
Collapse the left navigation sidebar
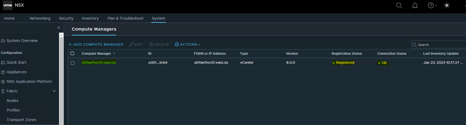pos(59,28)
